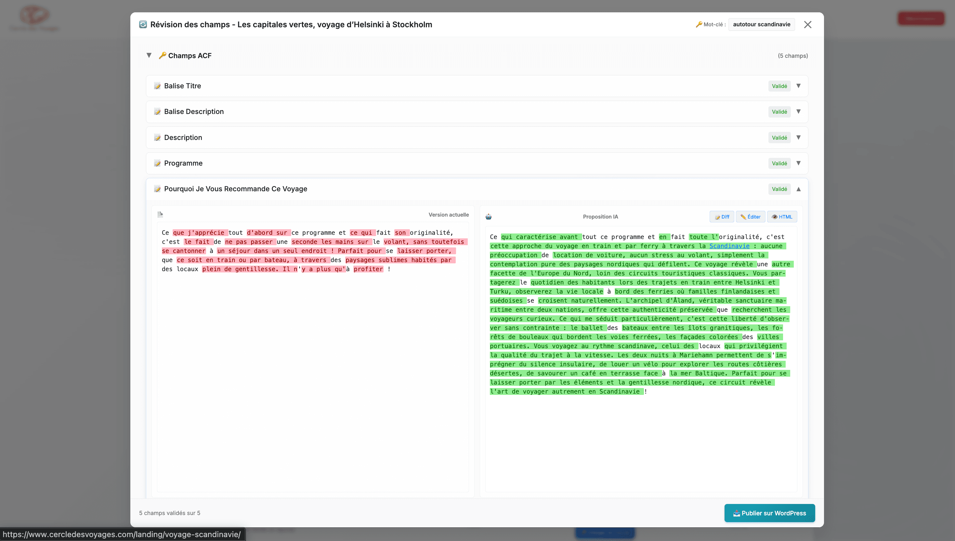Click the note icon next to Programme
The image size is (955, 541).
(157, 163)
